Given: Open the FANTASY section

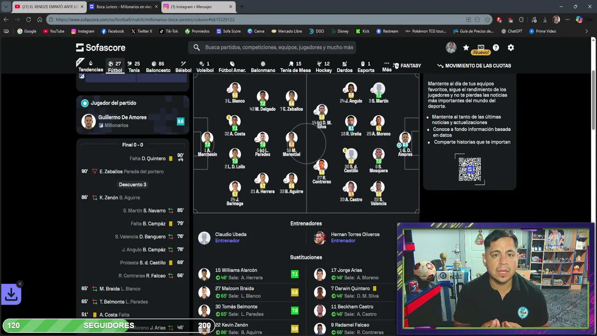Looking at the screenshot, I should pos(407,66).
